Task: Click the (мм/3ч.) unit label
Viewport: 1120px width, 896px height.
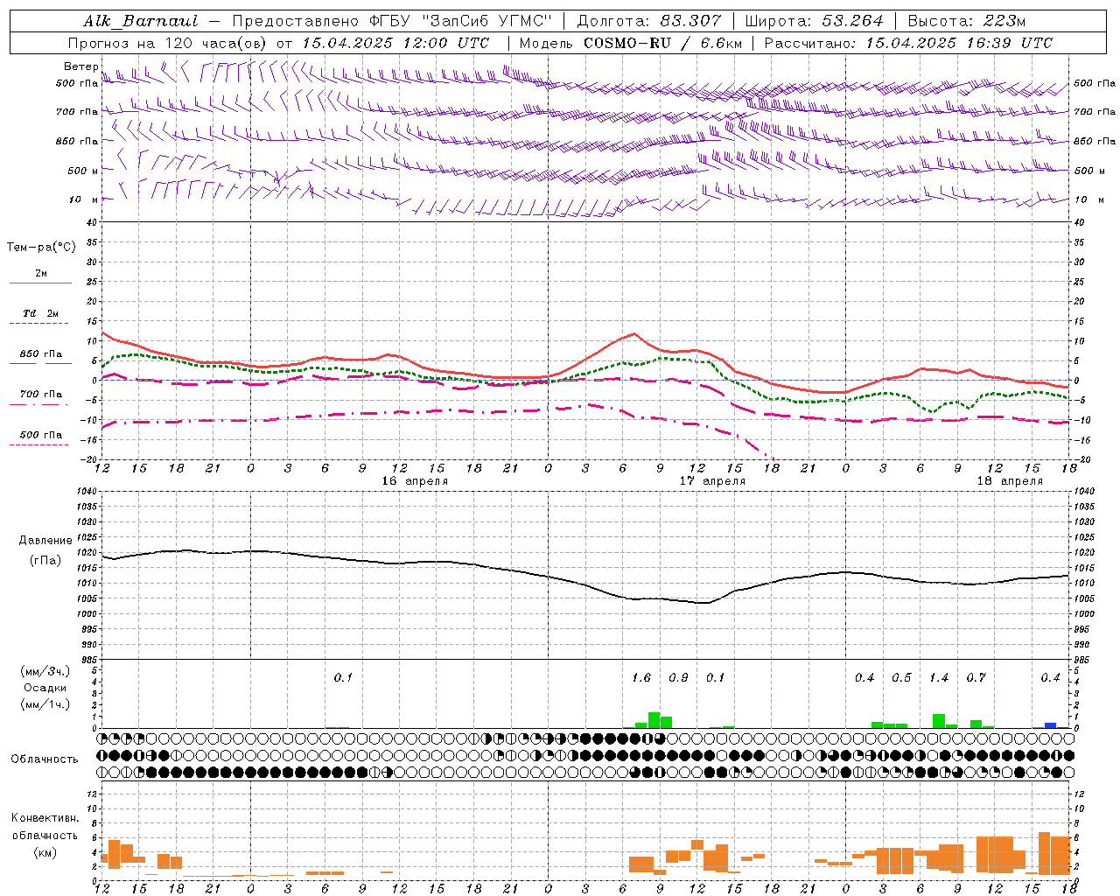Action: (x=45, y=671)
